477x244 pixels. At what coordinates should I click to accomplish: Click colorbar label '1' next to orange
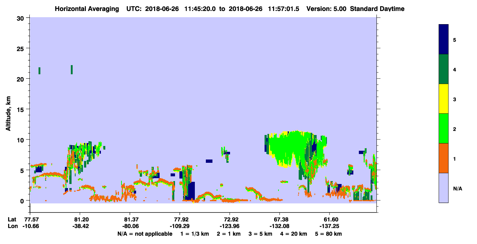click(455, 159)
